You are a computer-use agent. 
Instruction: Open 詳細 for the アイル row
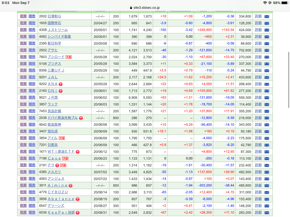(x=258, y=138)
